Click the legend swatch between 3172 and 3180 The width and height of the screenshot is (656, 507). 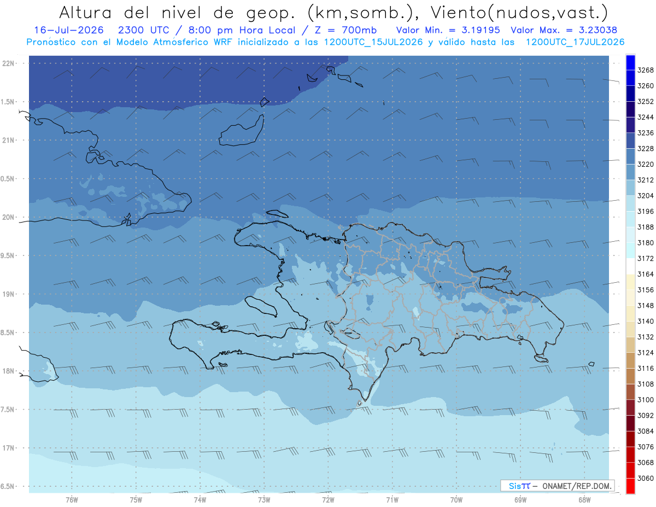(x=630, y=250)
